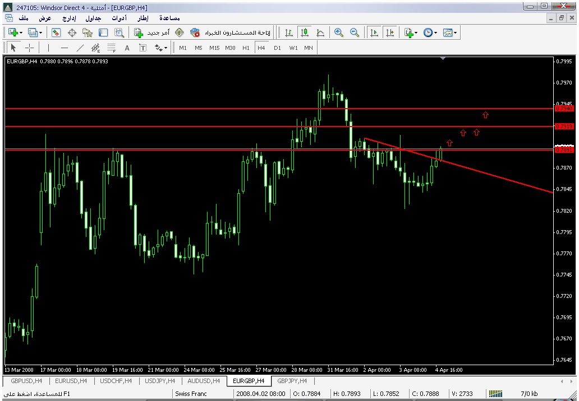
Task: Open the New Chart tool
Action: [x=13, y=33]
